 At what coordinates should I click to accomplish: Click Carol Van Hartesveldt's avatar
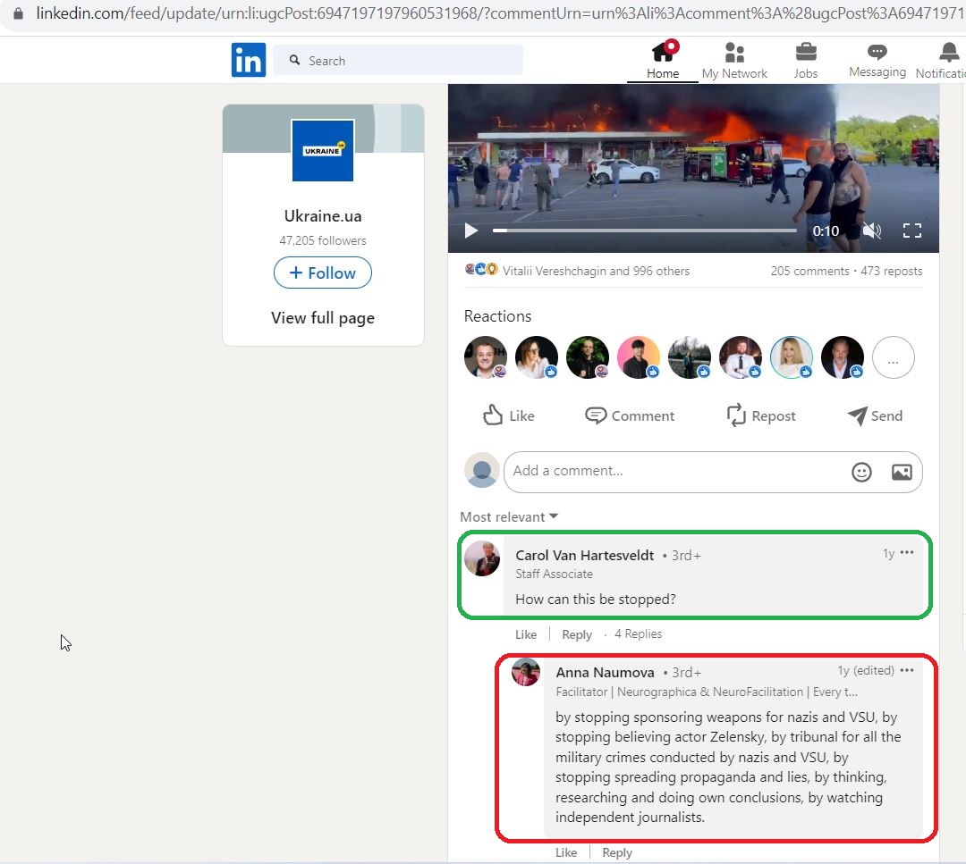482,558
